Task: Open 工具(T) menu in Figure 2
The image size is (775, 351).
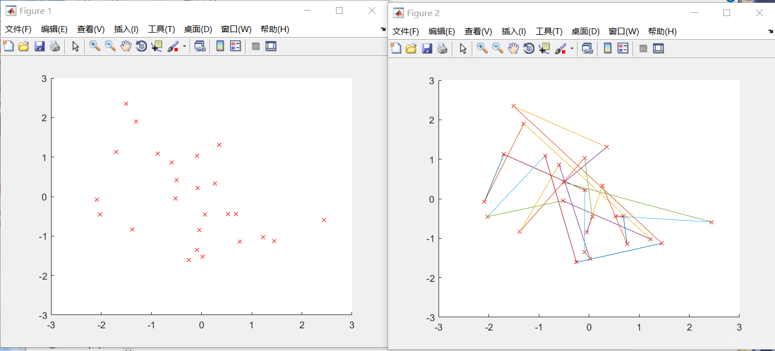Action: pyautogui.click(x=549, y=32)
